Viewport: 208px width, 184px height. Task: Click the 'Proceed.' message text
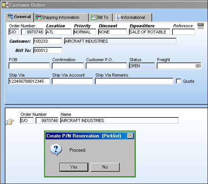click(78, 150)
